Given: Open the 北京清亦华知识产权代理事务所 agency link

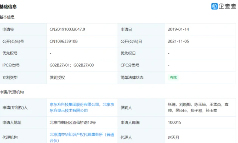Looking at the screenshot, I should tap(82, 137).
